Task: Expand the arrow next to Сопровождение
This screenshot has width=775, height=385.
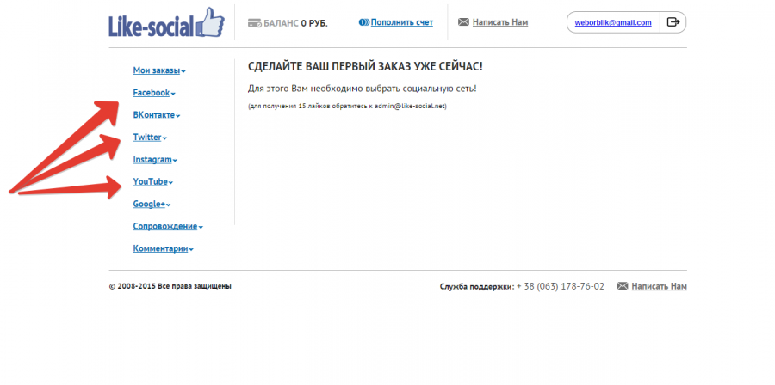Action: point(201,227)
